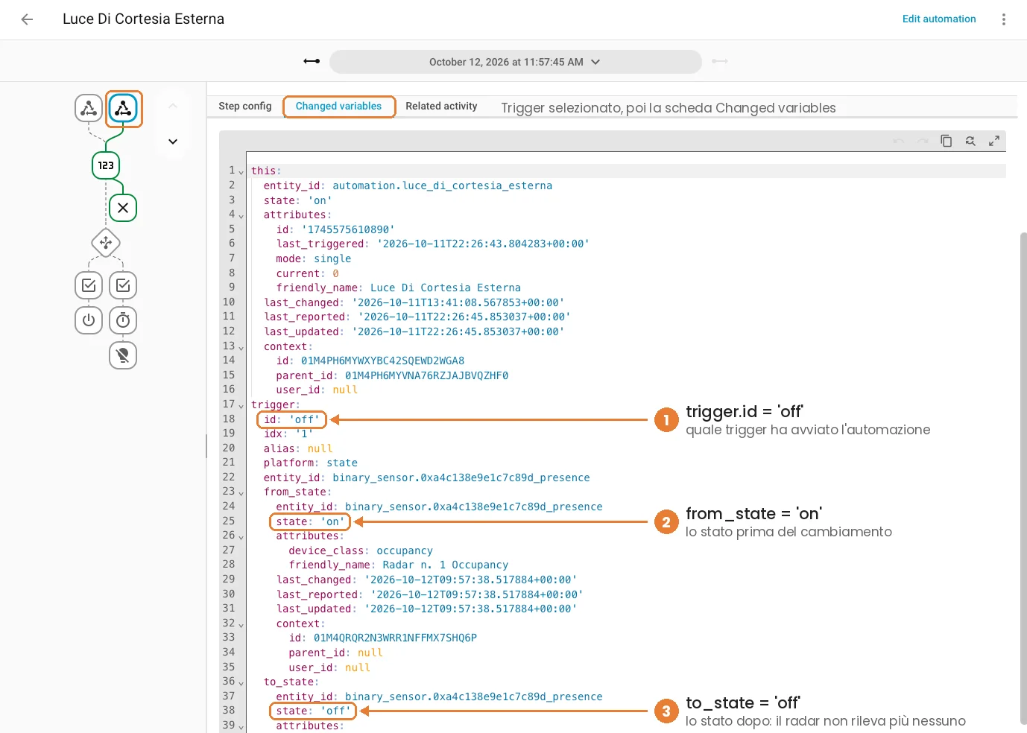1027x733 pixels.
Task: Click the highlighted second trigger node
Action: click(123, 109)
